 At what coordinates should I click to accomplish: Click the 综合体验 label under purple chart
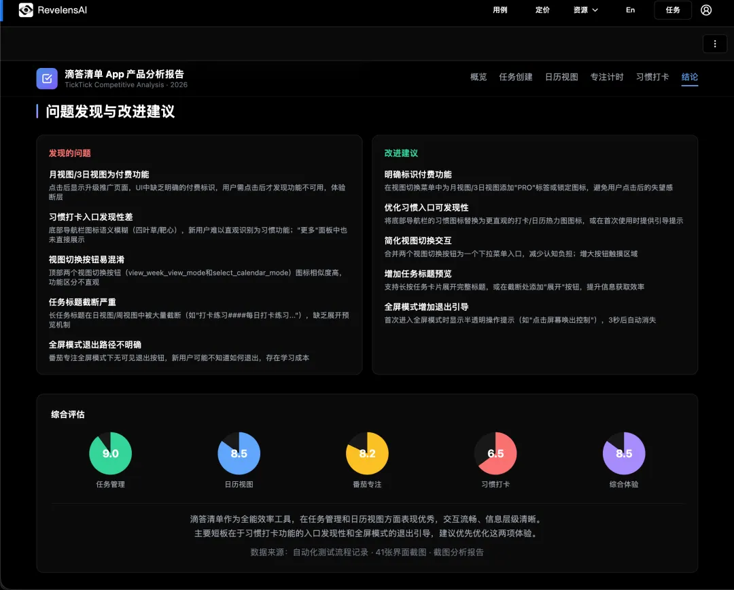coord(623,484)
